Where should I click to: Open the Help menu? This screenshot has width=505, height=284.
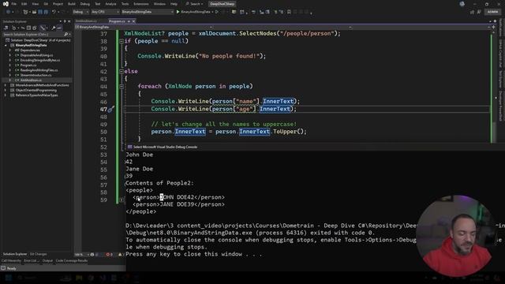174,4
